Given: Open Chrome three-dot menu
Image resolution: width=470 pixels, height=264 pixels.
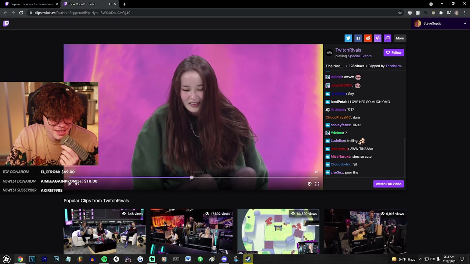Looking at the screenshot, I should [x=464, y=12].
